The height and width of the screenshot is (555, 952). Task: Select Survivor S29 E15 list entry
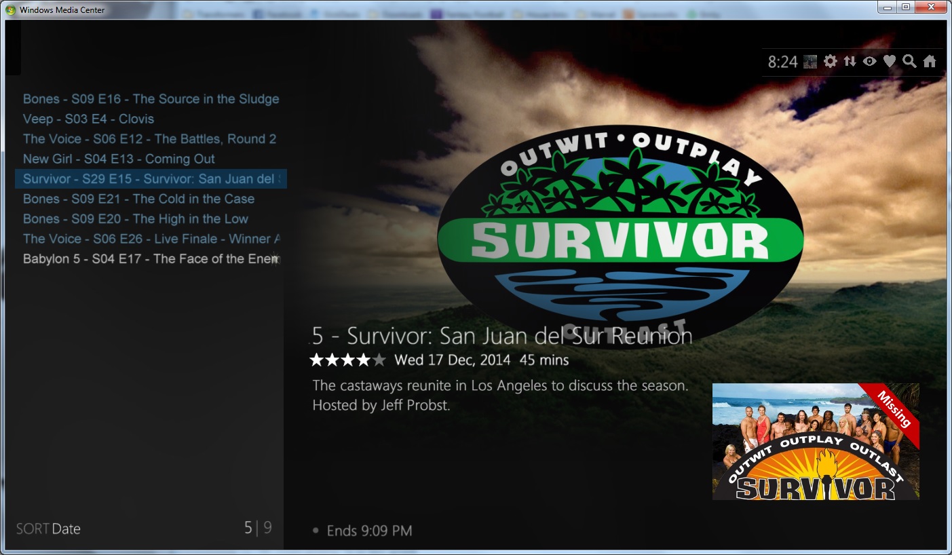pos(151,179)
